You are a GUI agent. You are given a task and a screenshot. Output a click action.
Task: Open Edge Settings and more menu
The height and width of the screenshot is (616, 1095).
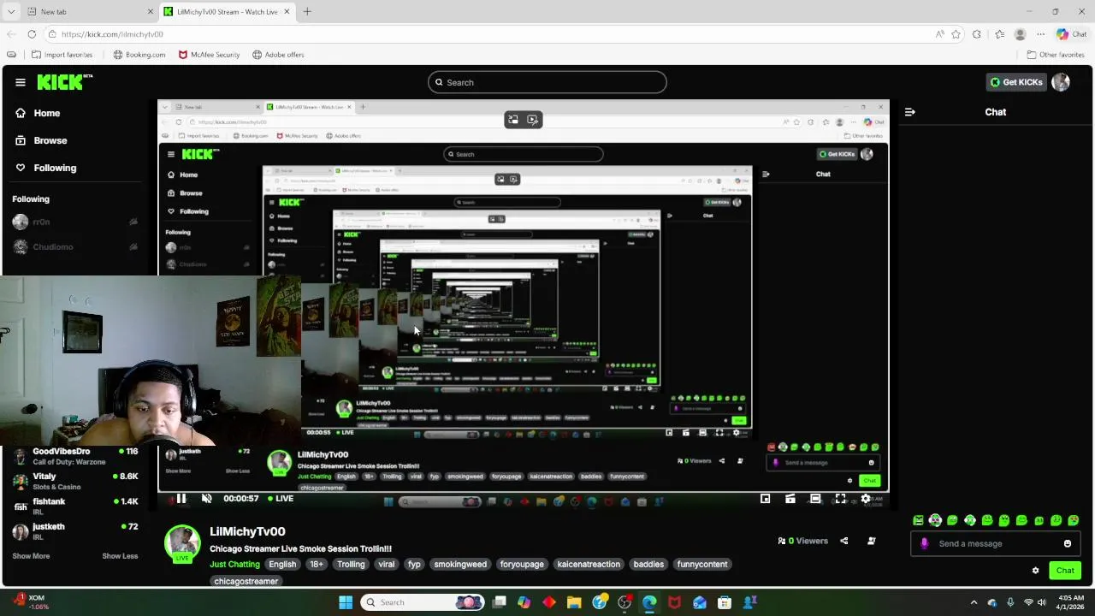(x=1040, y=34)
